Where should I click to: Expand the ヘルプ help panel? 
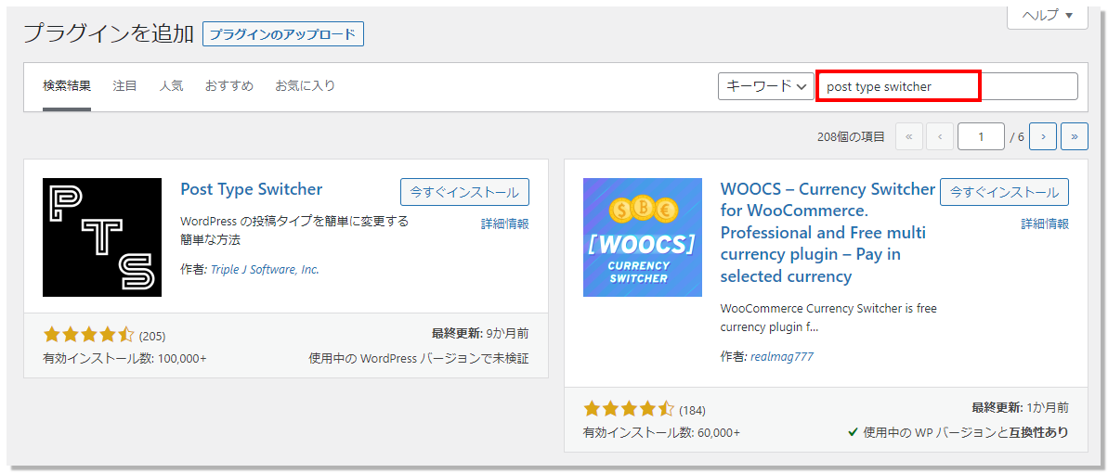pyautogui.click(x=1048, y=16)
